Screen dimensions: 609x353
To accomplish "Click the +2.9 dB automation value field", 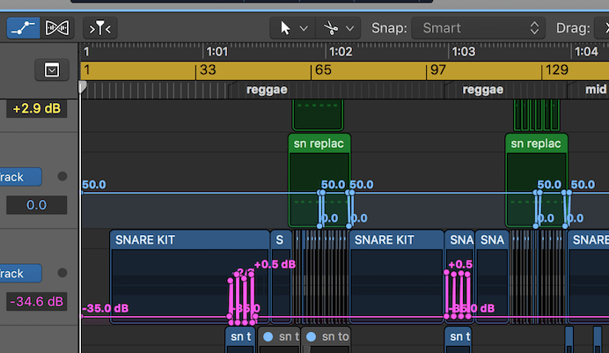I will coord(36,108).
